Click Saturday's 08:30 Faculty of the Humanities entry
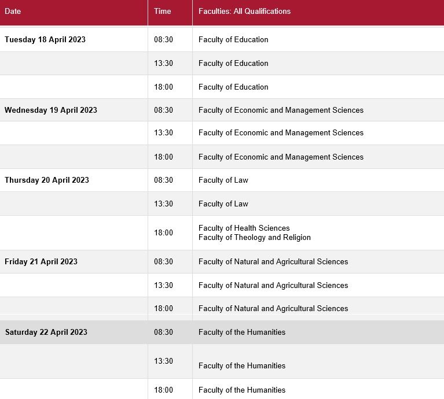444x399 pixels. (x=241, y=332)
